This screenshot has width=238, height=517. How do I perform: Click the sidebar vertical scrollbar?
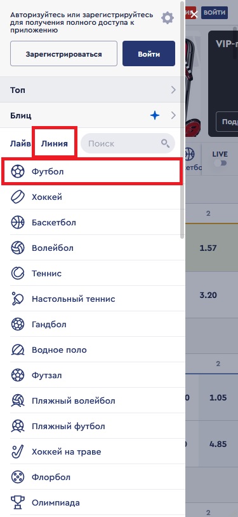point(183,119)
